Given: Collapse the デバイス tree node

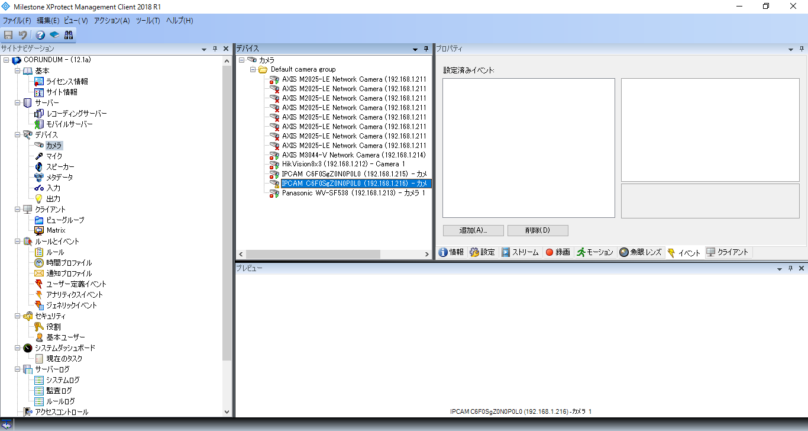Looking at the screenshot, I should coord(18,135).
